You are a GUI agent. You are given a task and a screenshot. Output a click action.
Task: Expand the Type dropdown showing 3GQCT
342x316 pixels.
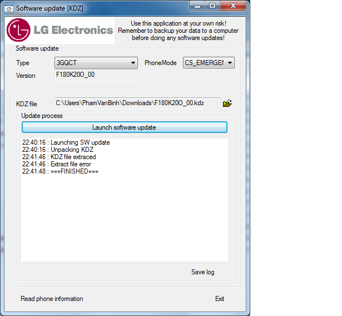pos(96,63)
